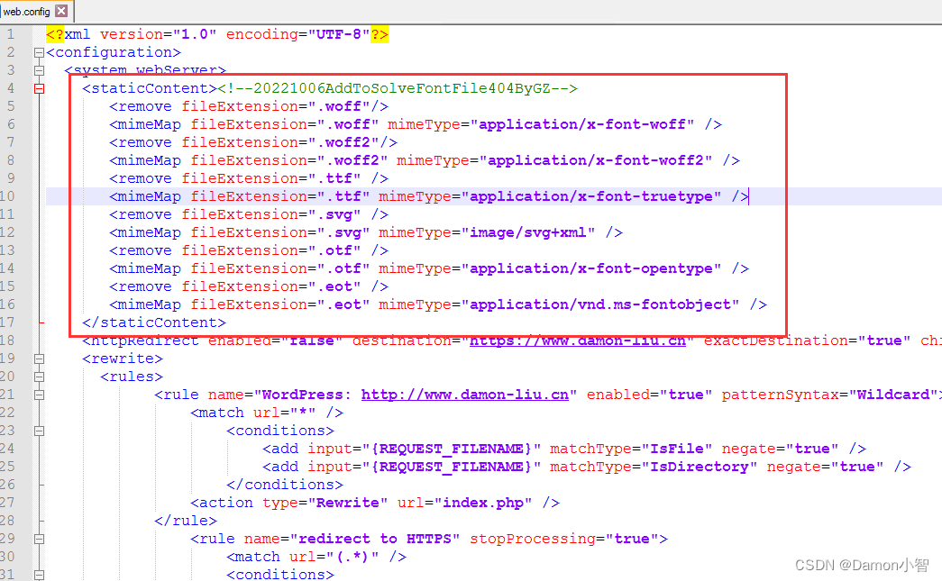Click the "application/x-font-woff2" mimeType value
The width and height of the screenshot is (942, 581).
pyautogui.click(x=600, y=160)
